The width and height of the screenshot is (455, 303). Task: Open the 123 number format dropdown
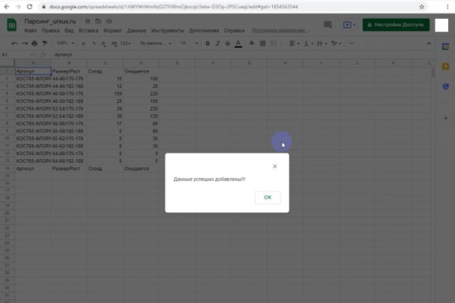[125, 44]
